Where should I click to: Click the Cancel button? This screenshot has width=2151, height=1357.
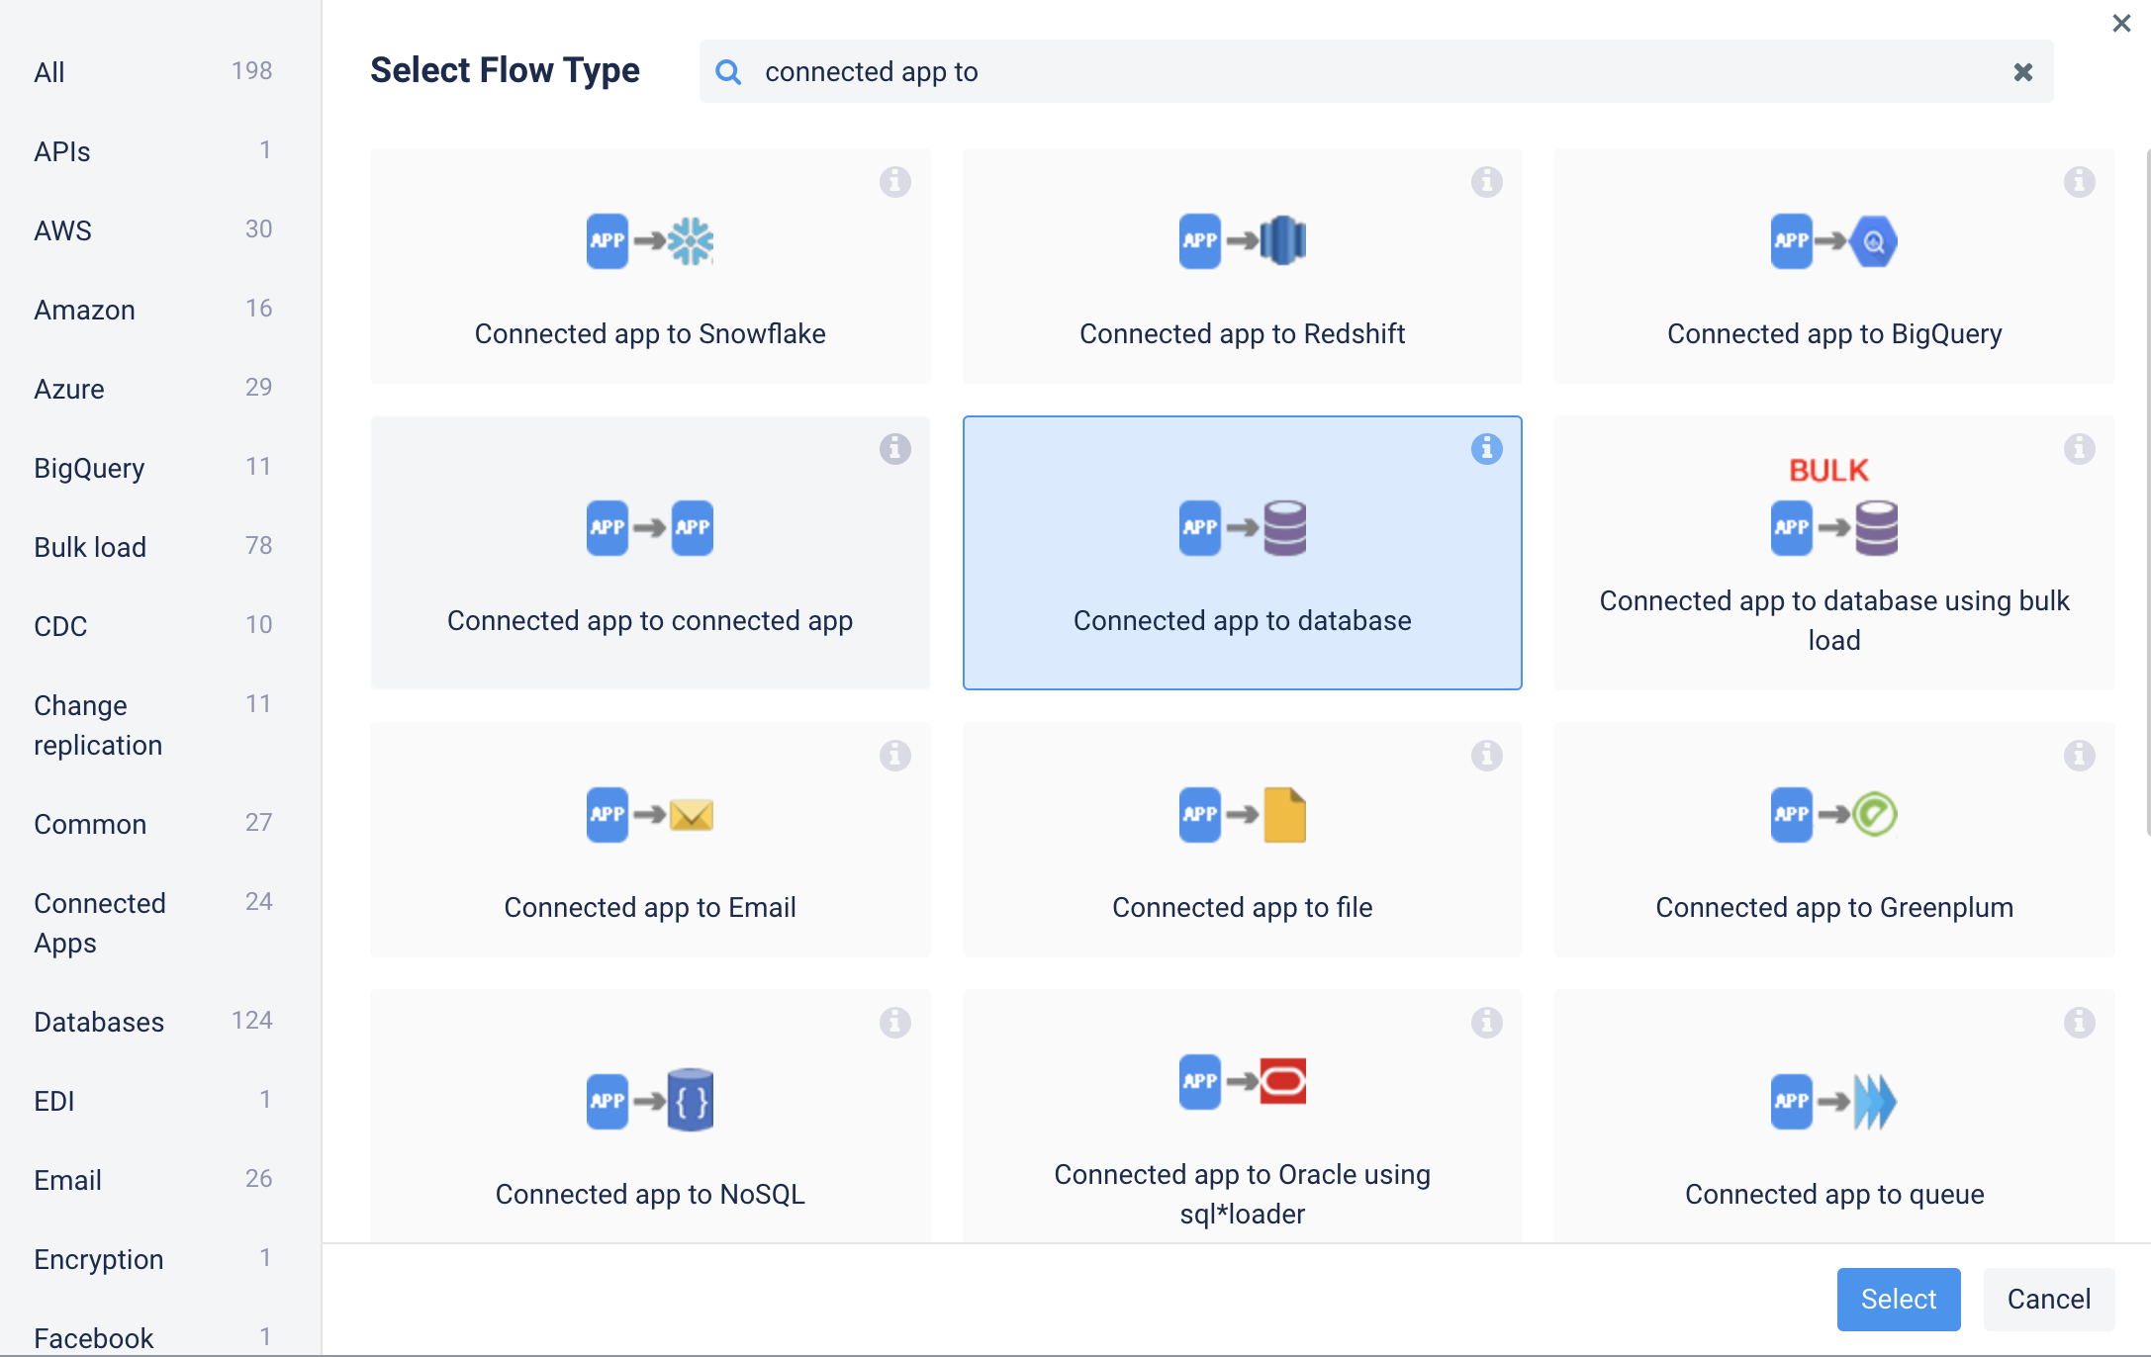[2048, 1299]
